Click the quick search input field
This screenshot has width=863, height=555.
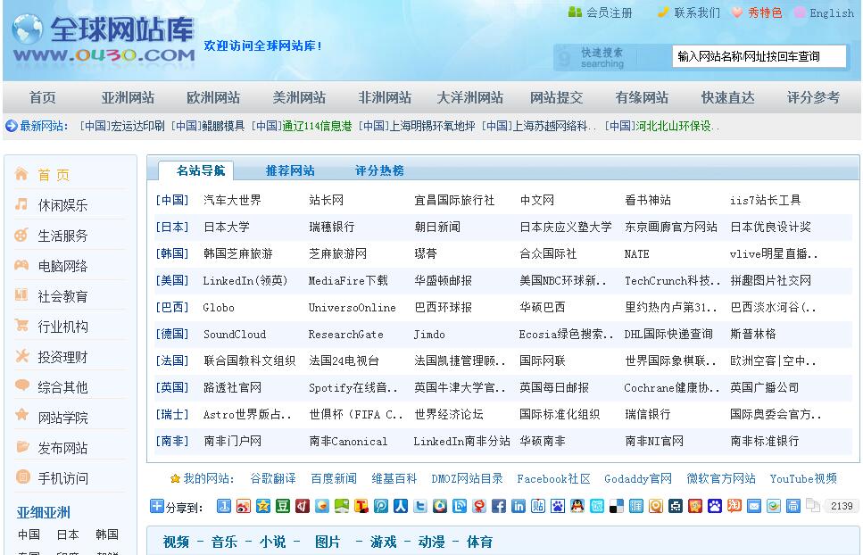tap(759, 56)
